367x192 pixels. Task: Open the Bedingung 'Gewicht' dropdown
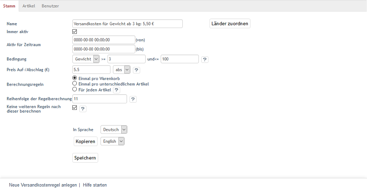[x=86, y=59]
